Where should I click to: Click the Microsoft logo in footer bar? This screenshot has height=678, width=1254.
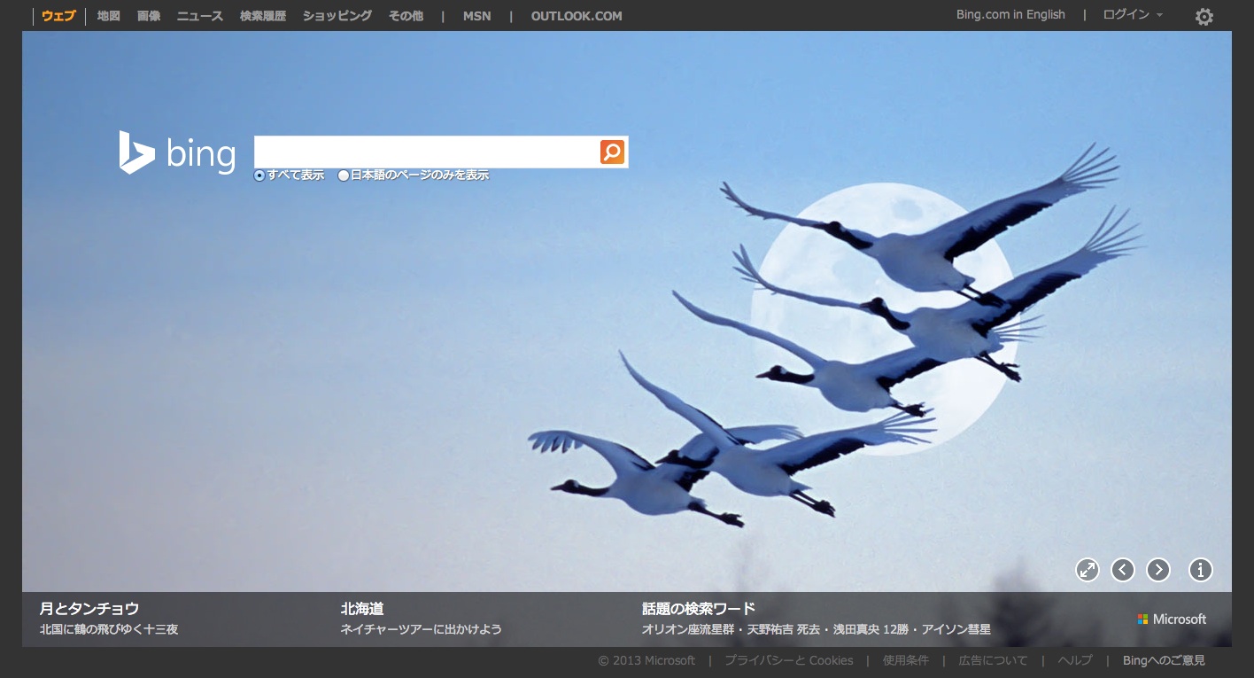pyautogui.click(x=1172, y=619)
